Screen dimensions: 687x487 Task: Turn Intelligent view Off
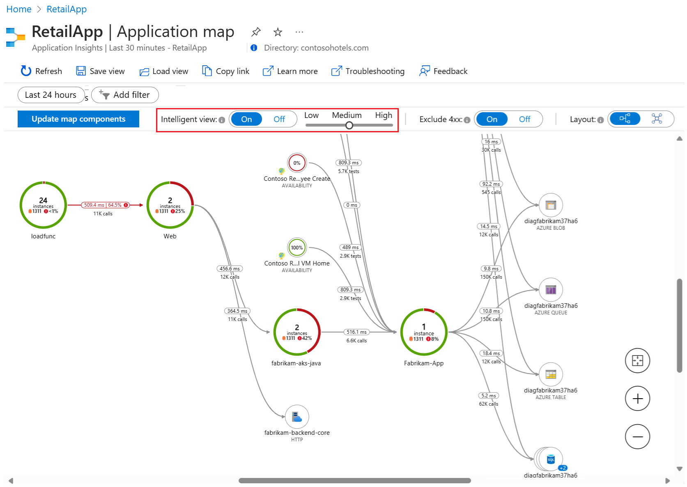279,119
